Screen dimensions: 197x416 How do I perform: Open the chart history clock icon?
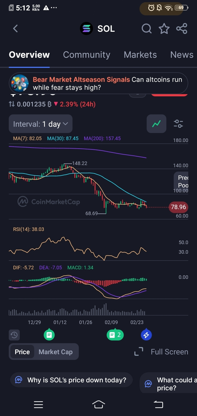tap(14, 335)
